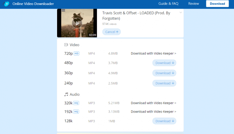This screenshot has width=234, height=134.
Task: Select the 720p resolution label
Action: [69, 53]
